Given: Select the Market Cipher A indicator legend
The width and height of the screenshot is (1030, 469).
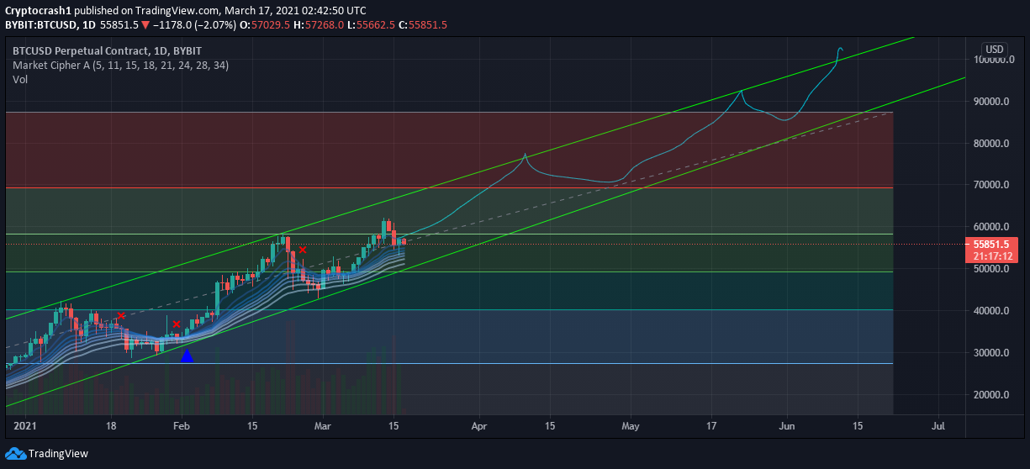Looking at the screenshot, I should 120,65.
